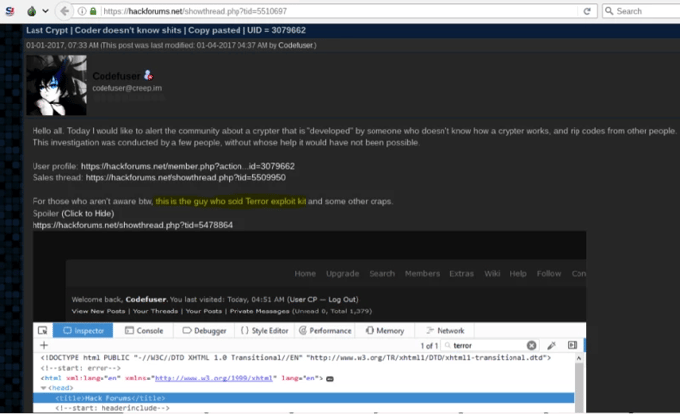The image size is (680, 414).
Task: Click the eyedropper icon in inspector
Action: click(551, 346)
